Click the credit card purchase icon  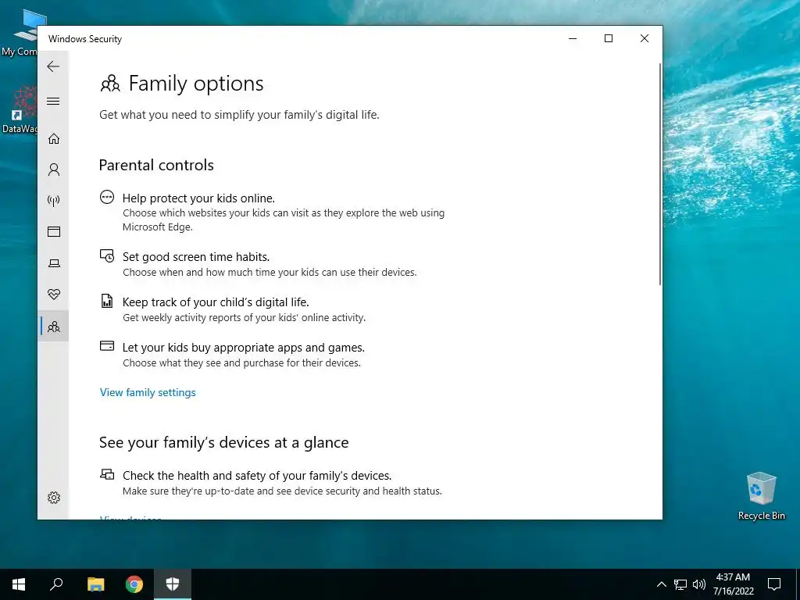[106, 346]
